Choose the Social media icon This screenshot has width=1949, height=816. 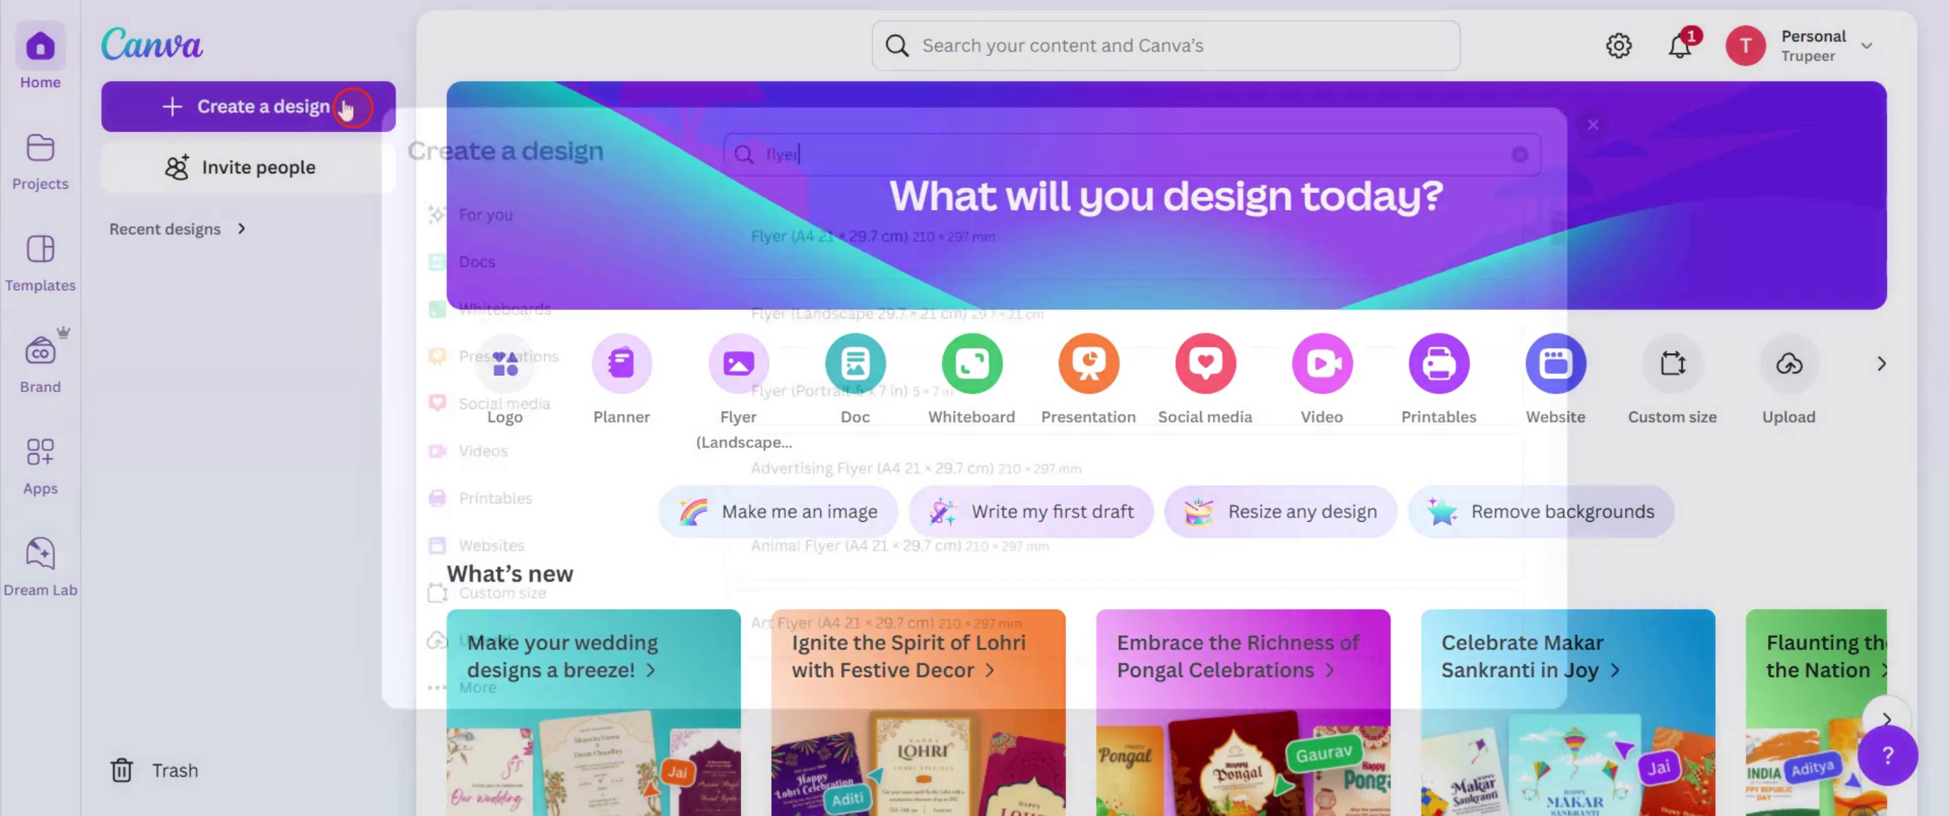[x=1205, y=364]
